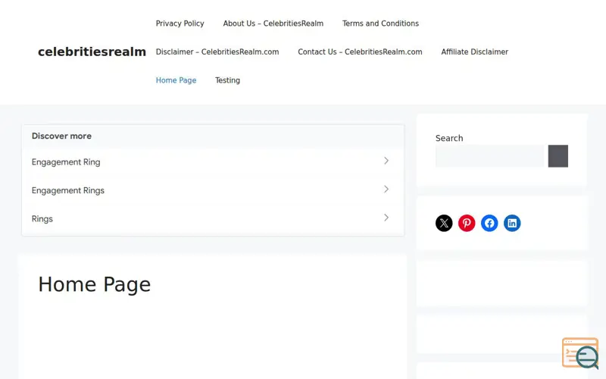This screenshot has height=379, width=606.
Task: Open the Facebook social icon
Action: (489, 223)
